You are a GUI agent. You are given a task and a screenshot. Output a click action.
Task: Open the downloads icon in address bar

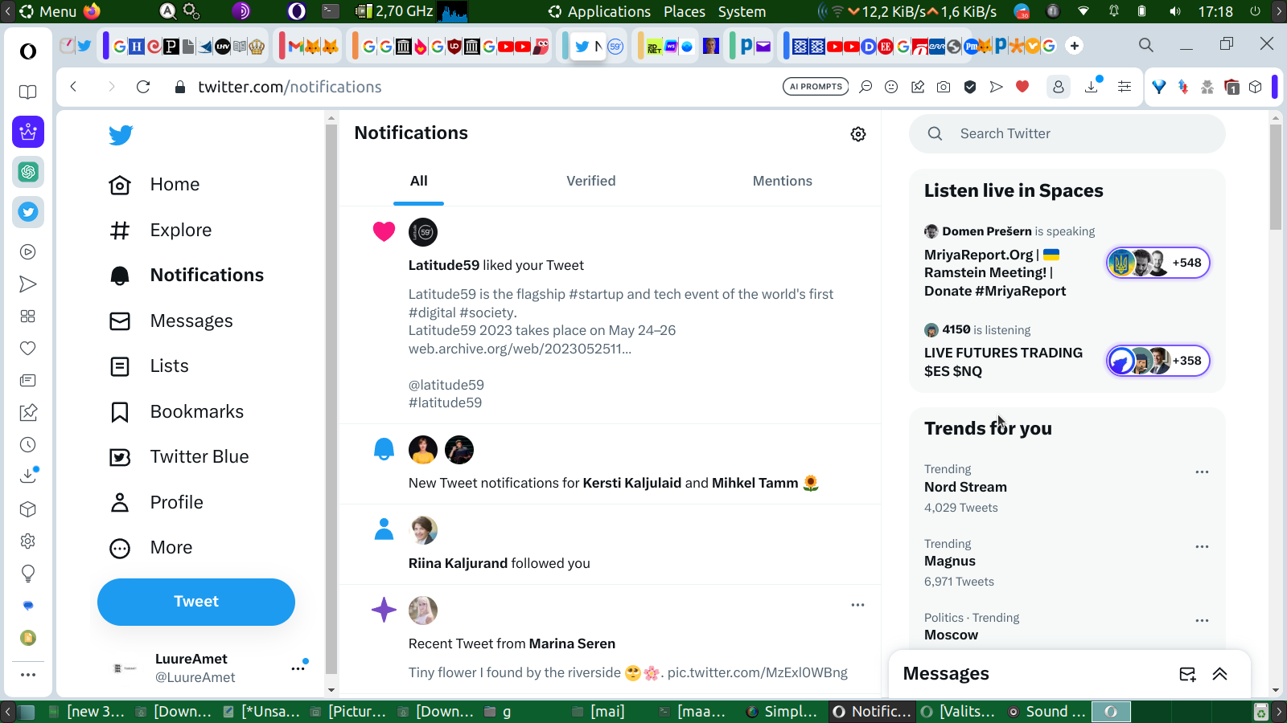point(1092,87)
